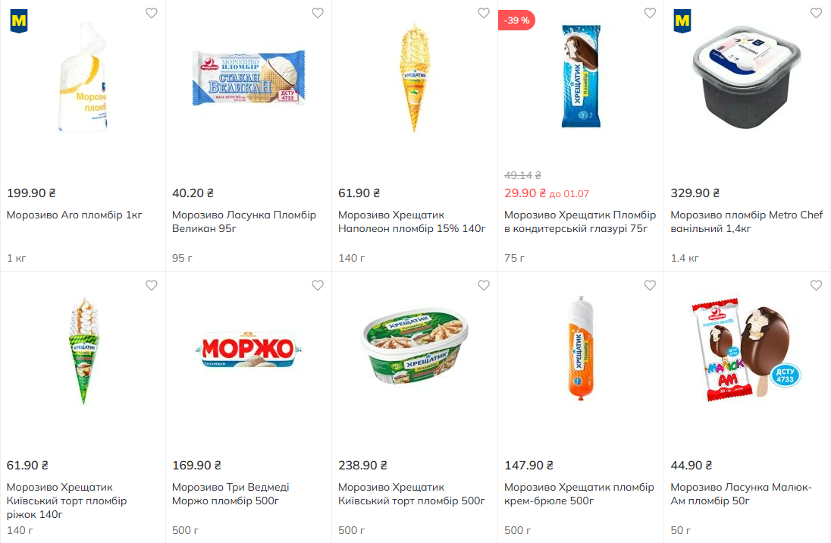Click heart icon for Три Ведмеді Моржо
Screen dimensions: 831x543
point(318,285)
